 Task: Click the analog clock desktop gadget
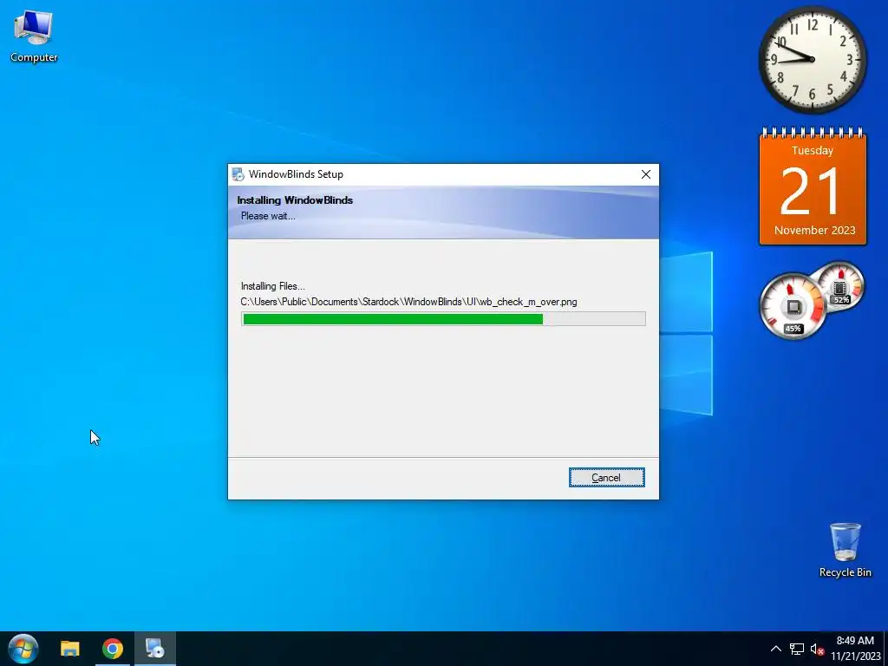point(812,60)
